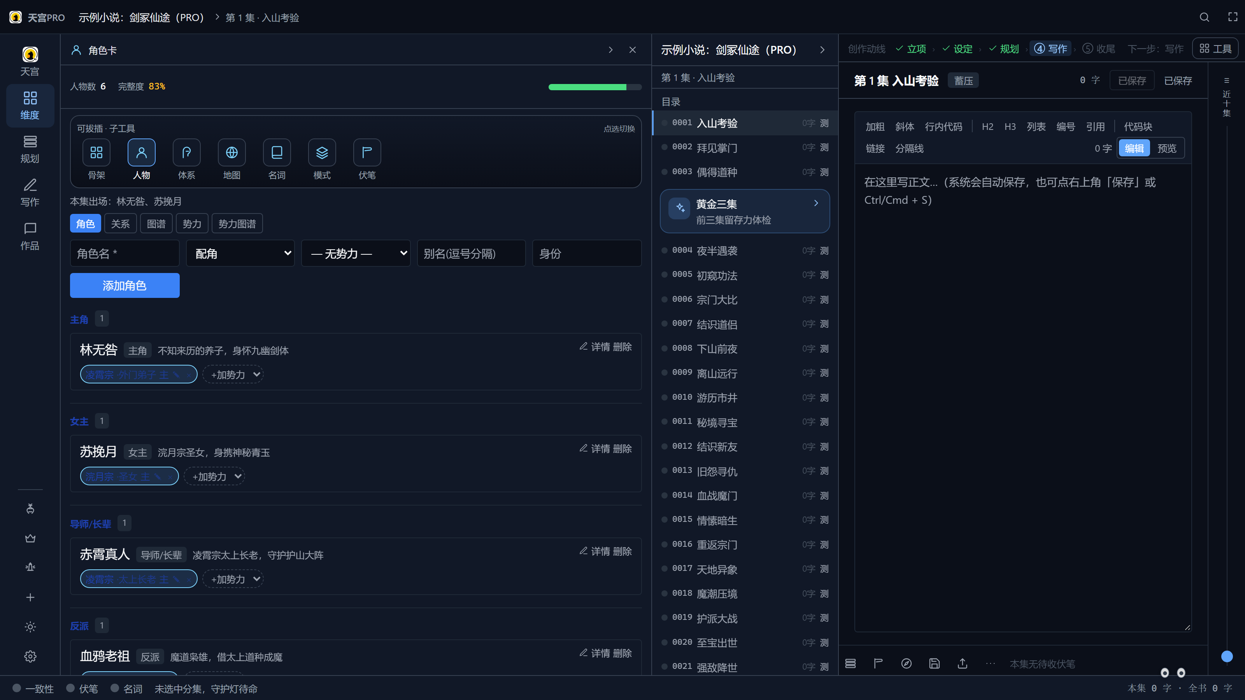Open 规划 in the left sidebar
The width and height of the screenshot is (1245, 700).
(30, 149)
